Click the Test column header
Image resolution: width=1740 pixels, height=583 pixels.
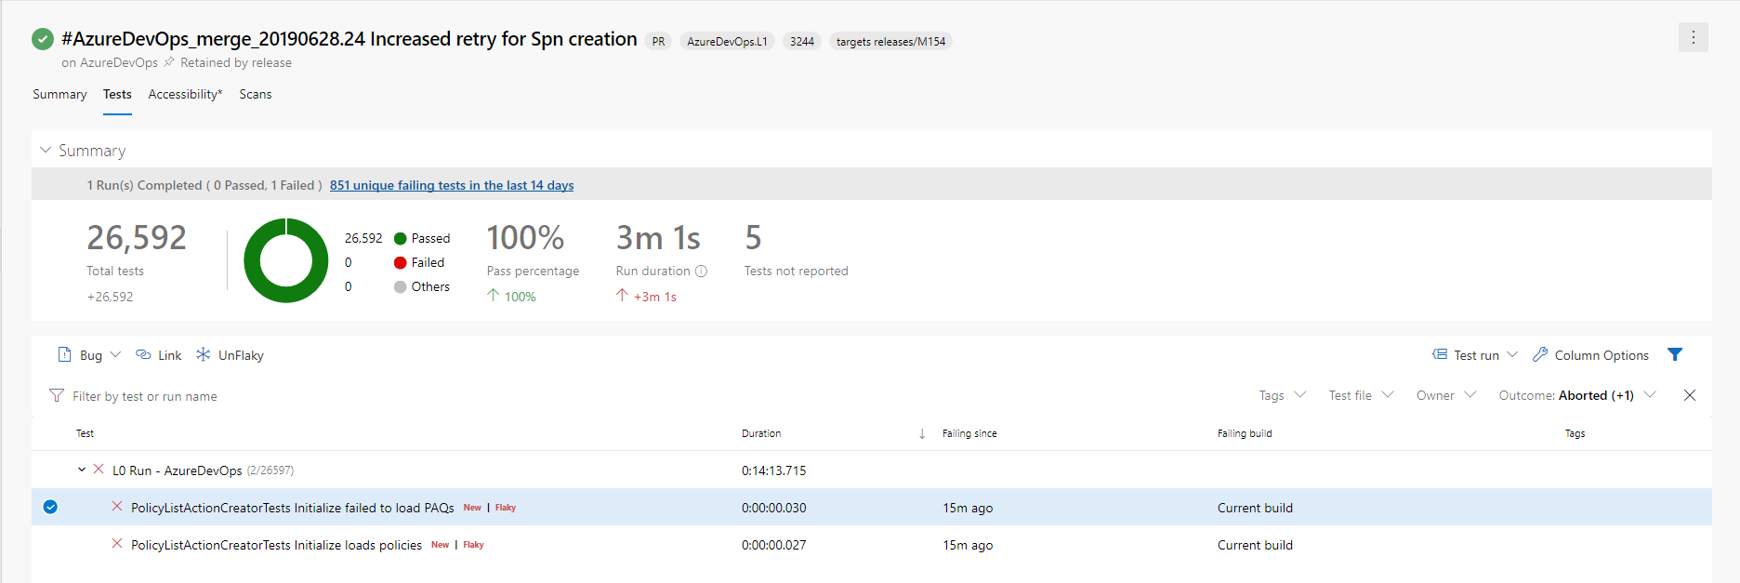[85, 433]
